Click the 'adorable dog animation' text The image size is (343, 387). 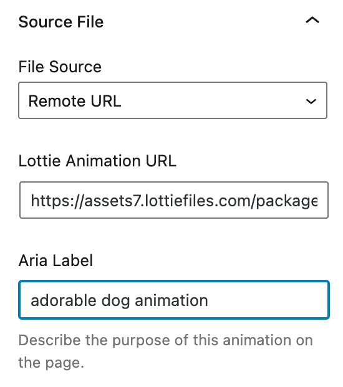[119, 300]
